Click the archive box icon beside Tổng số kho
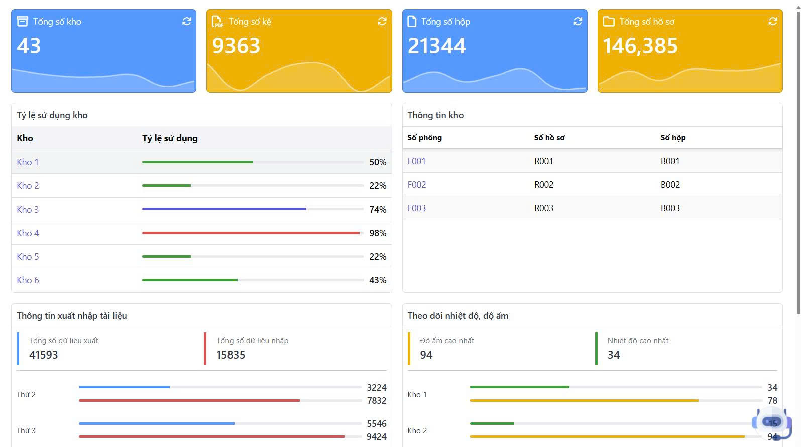The width and height of the screenshot is (801, 447). pyautogui.click(x=22, y=21)
